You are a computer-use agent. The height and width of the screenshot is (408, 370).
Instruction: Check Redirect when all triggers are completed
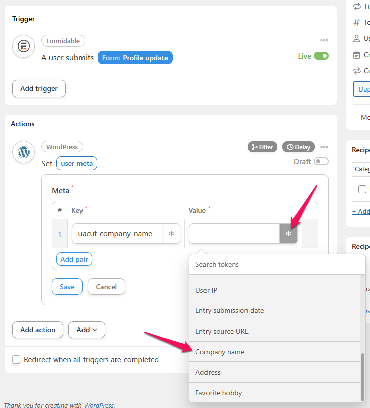click(x=16, y=359)
